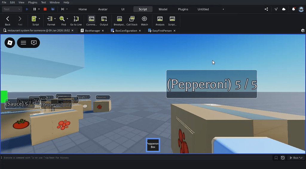Open Go to Line tool

(76, 21)
